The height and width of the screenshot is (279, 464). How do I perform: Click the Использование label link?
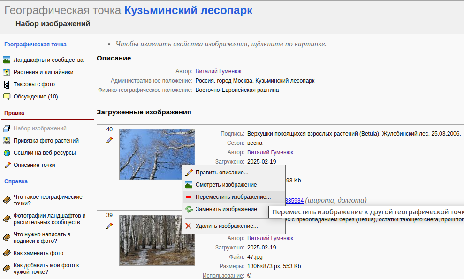223,276
